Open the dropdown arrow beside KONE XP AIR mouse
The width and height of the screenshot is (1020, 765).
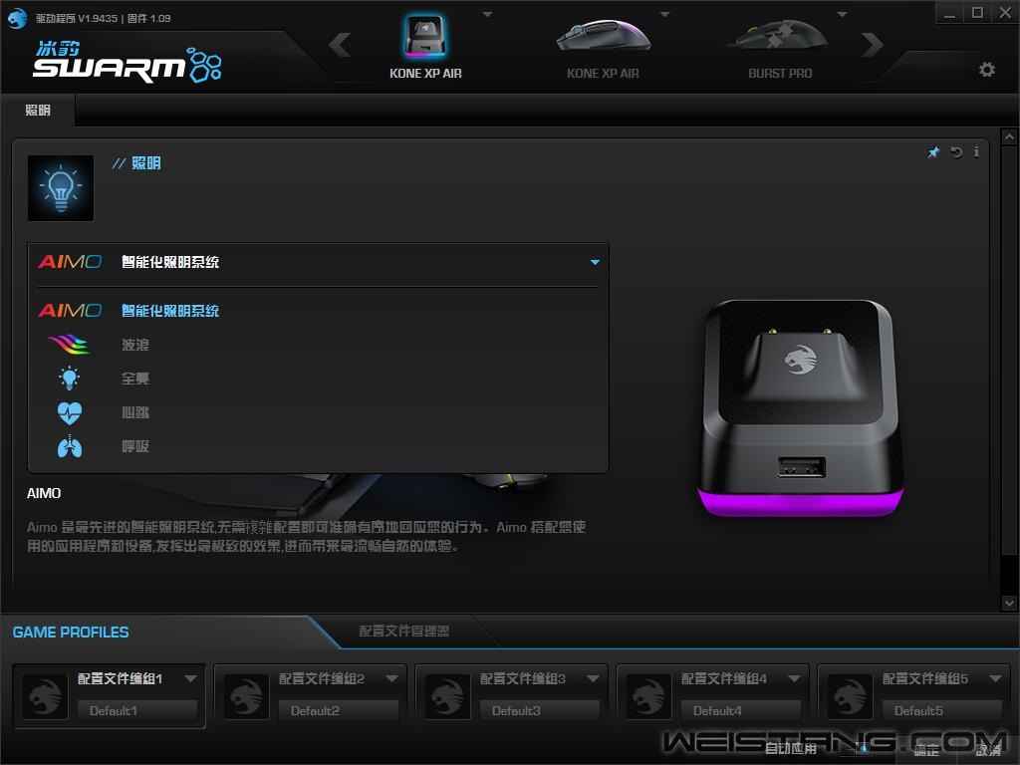point(664,14)
